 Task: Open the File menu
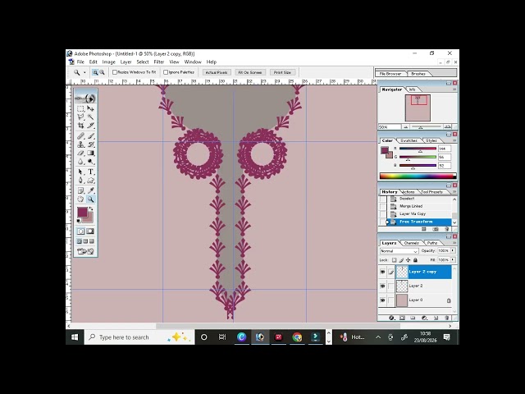click(80, 62)
